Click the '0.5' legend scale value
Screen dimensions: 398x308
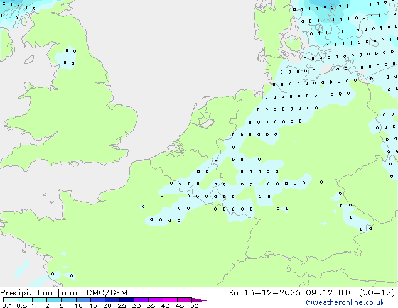point(21,305)
